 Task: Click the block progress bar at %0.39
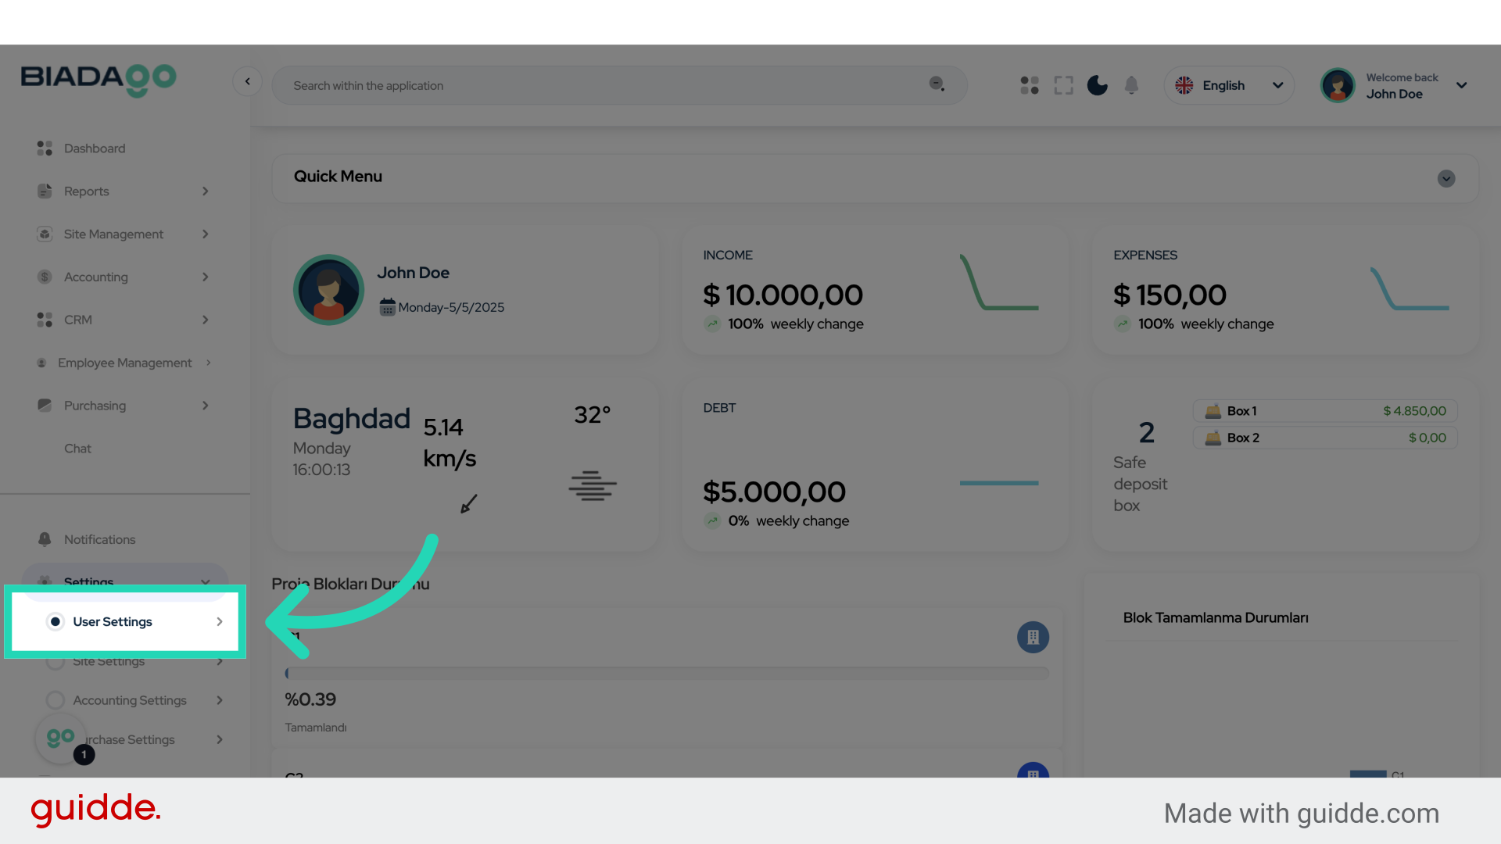pos(668,673)
